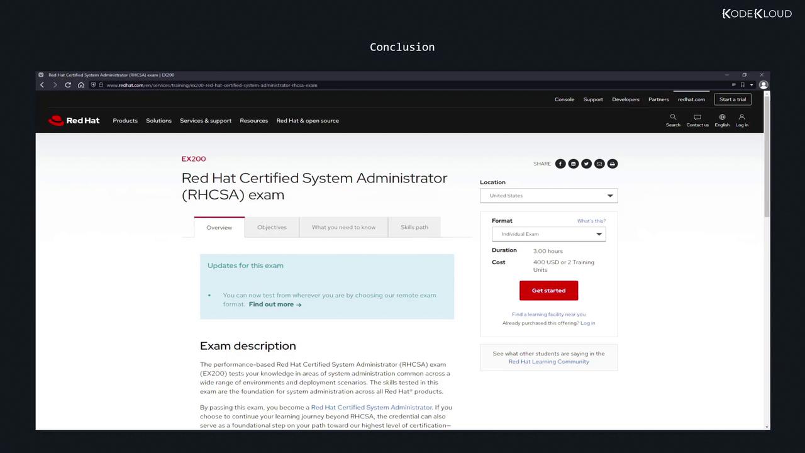The image size is (805, 453).
Task: Bookmark this page with the bookmark icon
Action: click(x=743, y=85)
